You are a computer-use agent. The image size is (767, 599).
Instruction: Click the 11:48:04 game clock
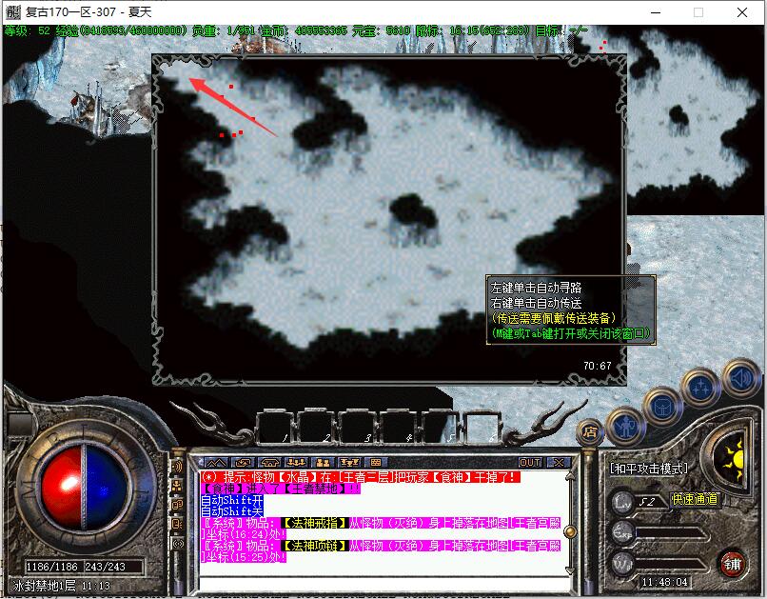(x=664, y=582)
